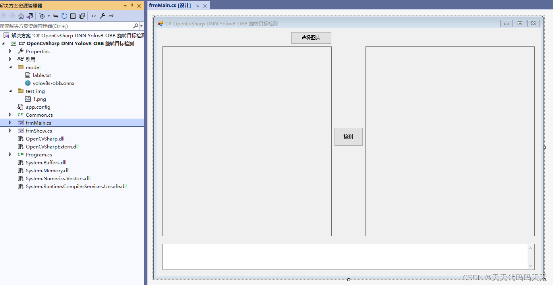Click the Refresh icon in Solution Explorer toolbar
Viewport: 553px width, 285px height.
point(64,16)
